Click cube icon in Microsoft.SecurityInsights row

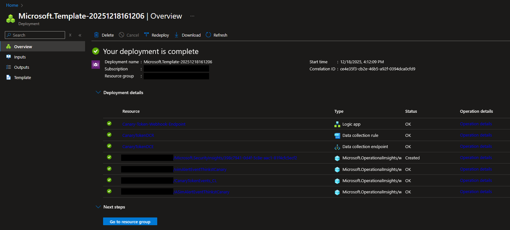click(337, 158)
